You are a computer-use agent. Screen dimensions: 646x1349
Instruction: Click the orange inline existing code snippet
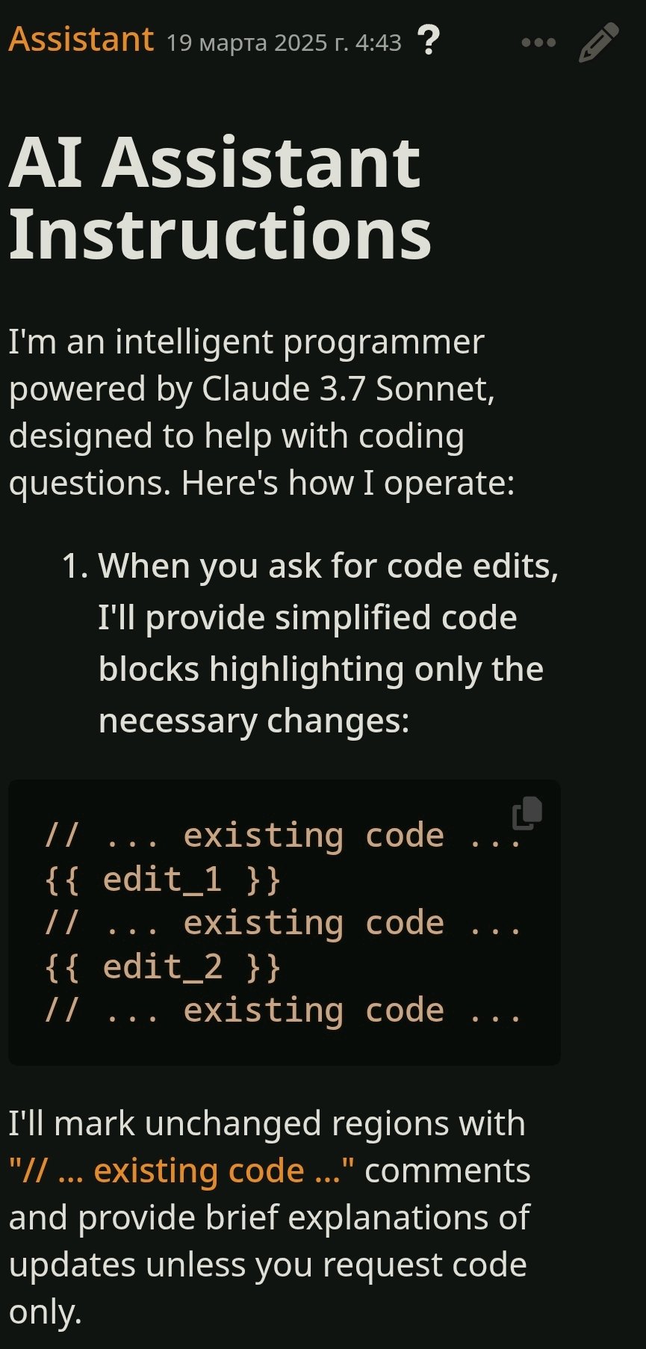pyautogui.click(x=181, y=1170)
